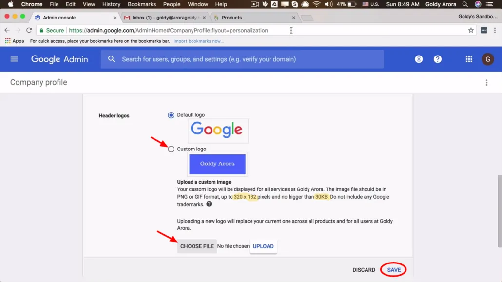Open the Skype menu bar icon
Image resolution: width=502 pixels, height=282 pixels.
[x=295, y=4]
